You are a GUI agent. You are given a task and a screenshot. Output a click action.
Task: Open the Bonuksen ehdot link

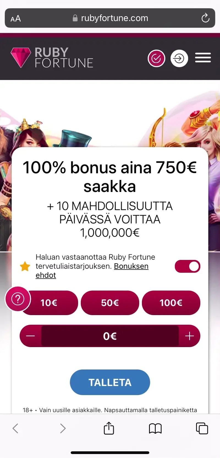[x=92, y=271]
